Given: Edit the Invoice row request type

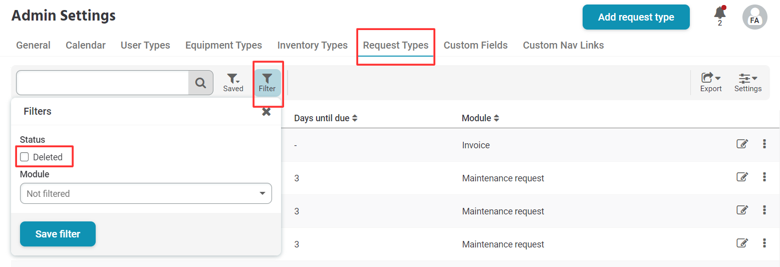Looking at the screenshot, I should click(x=742, y=144).
